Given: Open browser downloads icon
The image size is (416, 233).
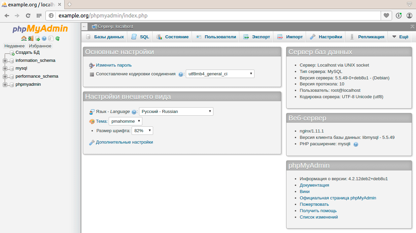Looking at the screenshot, I should pyautogui.click(x=399, y=15).
